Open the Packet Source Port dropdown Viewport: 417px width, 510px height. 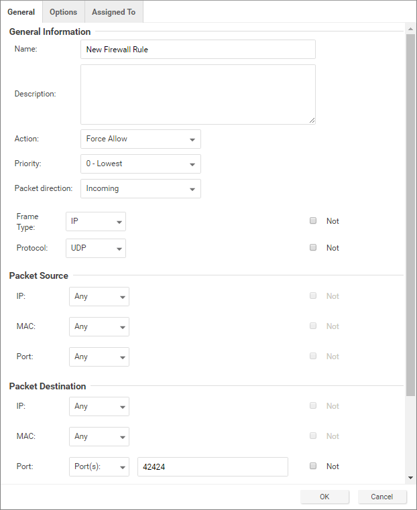click(99, 357)
